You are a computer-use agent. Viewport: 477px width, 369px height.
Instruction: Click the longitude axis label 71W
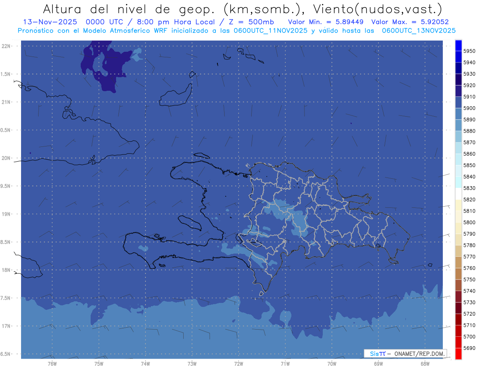pyautogui.click(x=285, y=364)
